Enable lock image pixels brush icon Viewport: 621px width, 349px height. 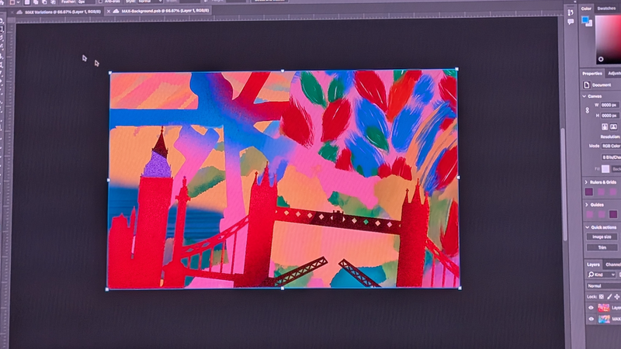point(609,296)
